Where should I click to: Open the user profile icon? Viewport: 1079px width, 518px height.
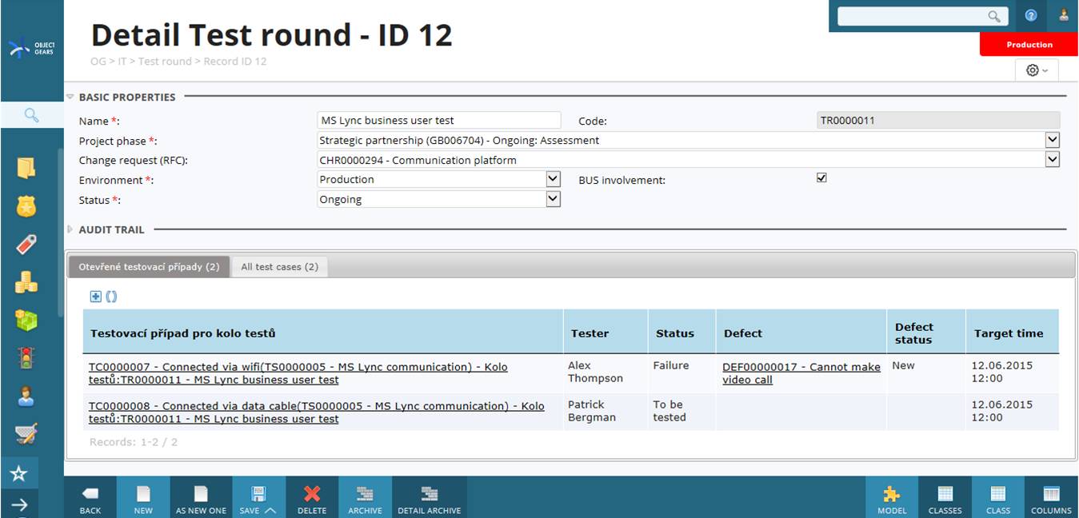tap(1064, 15)
